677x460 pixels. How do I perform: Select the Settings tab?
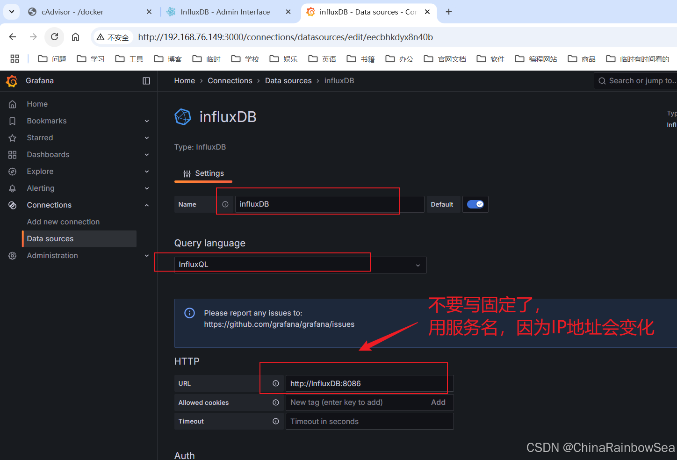coord(203,173)
